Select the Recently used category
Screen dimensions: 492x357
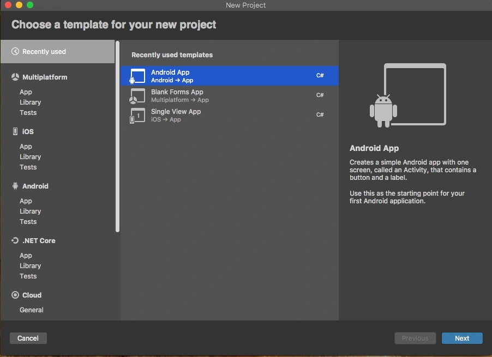58,51
